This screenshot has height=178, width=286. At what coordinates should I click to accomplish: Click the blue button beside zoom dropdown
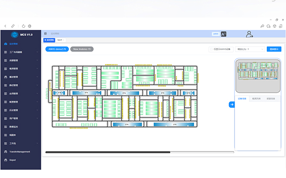[274, 49]
